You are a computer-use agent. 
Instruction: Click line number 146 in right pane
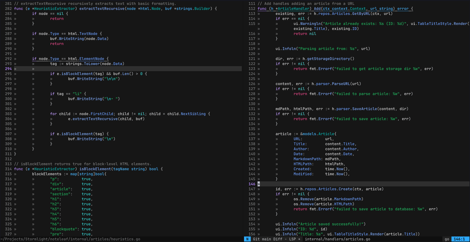click(x=251, y=184)
